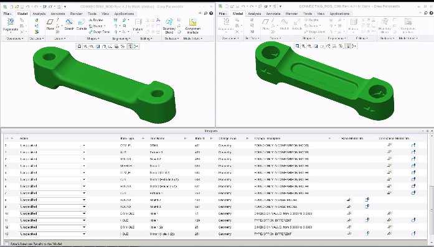
Task: Toggle spin center icon in left view toolbar
Action: 136,47
